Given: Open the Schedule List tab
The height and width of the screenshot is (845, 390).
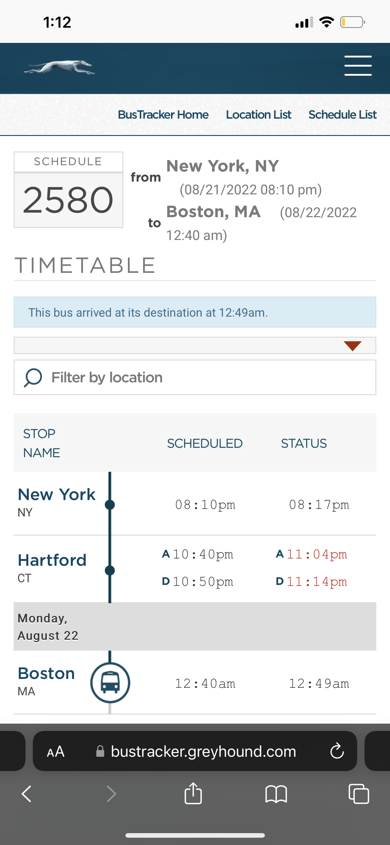Looking at the screenshot, I should click(x=342, y=114).
